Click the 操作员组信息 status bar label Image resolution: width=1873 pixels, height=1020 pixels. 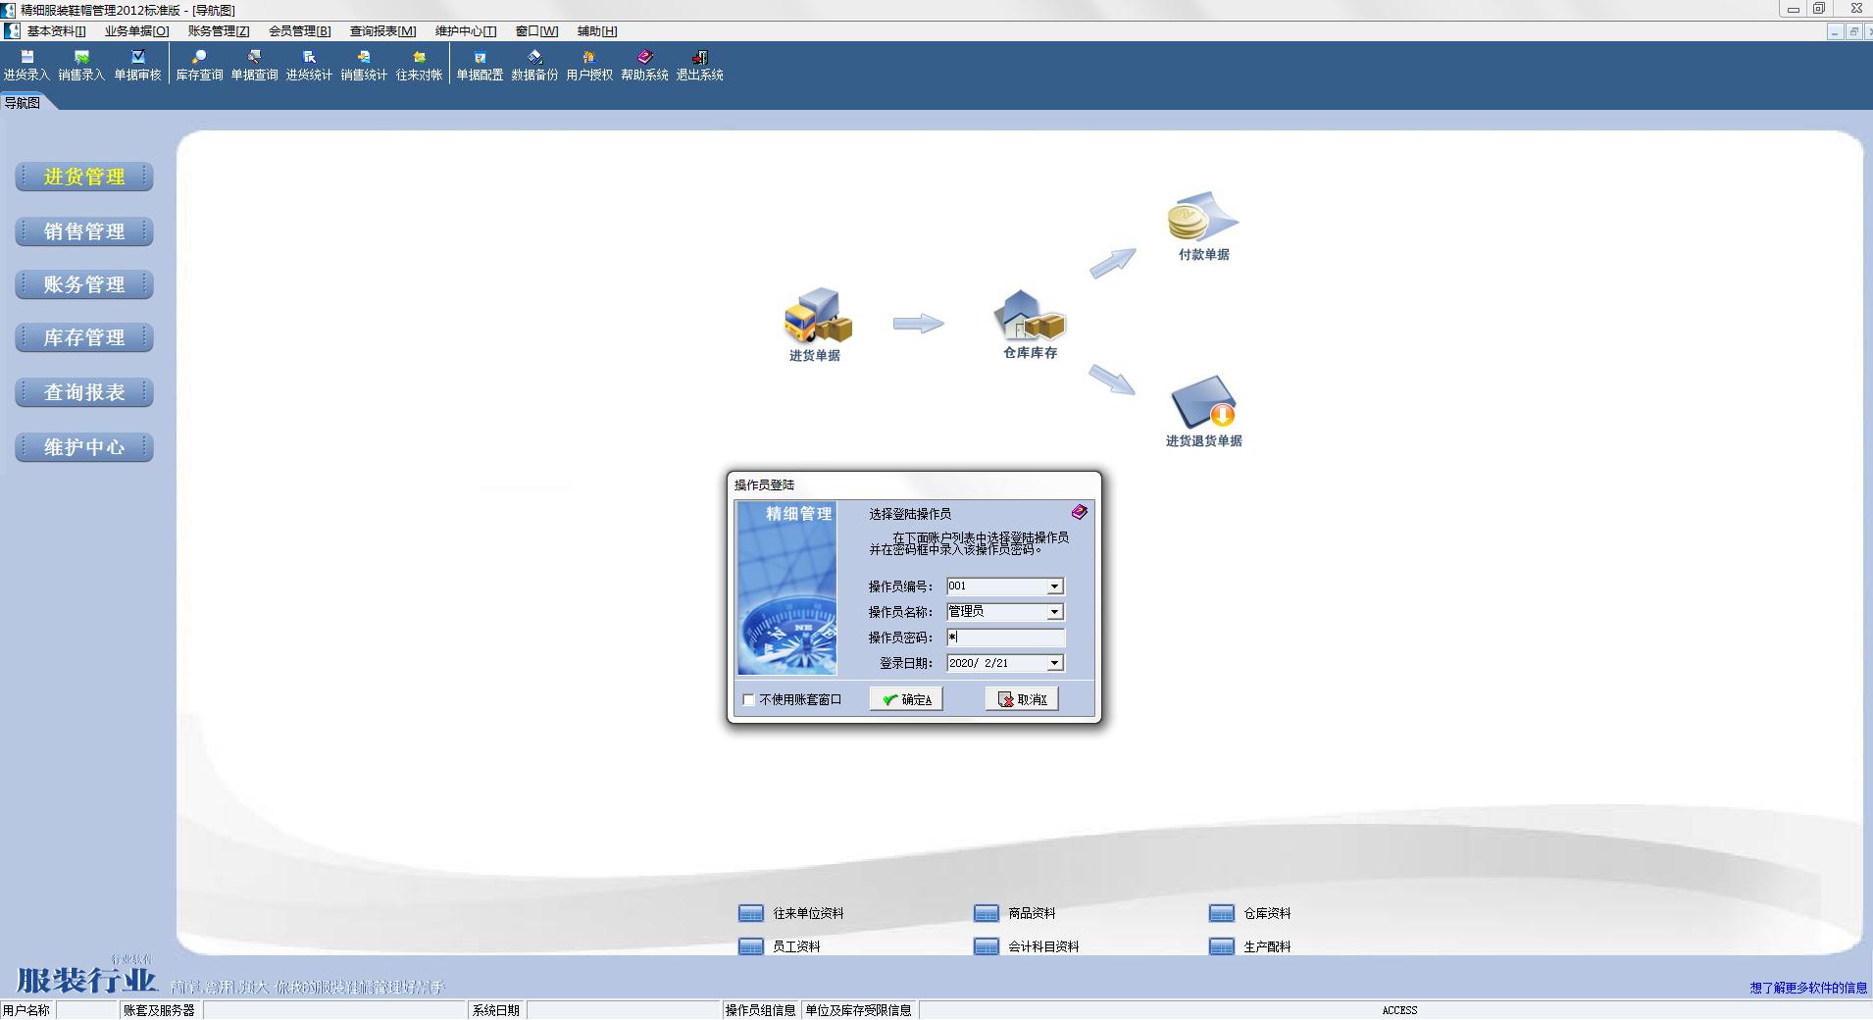760,1010
